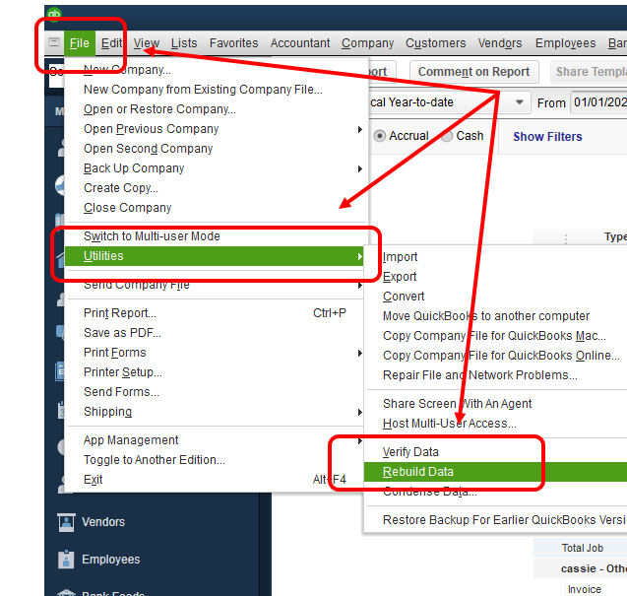The width and height of the screenshot is (627, 596).
Task: Expand Shipping submenu
Action: pyautogui.click(x=216, y=412)
